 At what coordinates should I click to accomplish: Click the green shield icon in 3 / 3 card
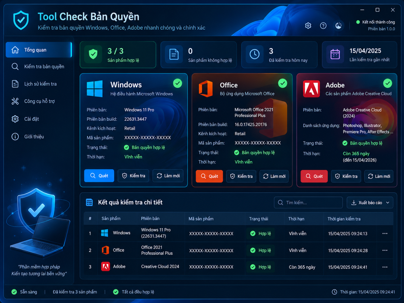pyautogui.click(x=93, y=54)
